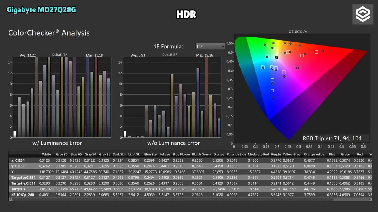Image resolution: width=378 pixels, height=212 pixels.
Task: Click the table's horizontal scrollbar track
Action: pos(190,199)
